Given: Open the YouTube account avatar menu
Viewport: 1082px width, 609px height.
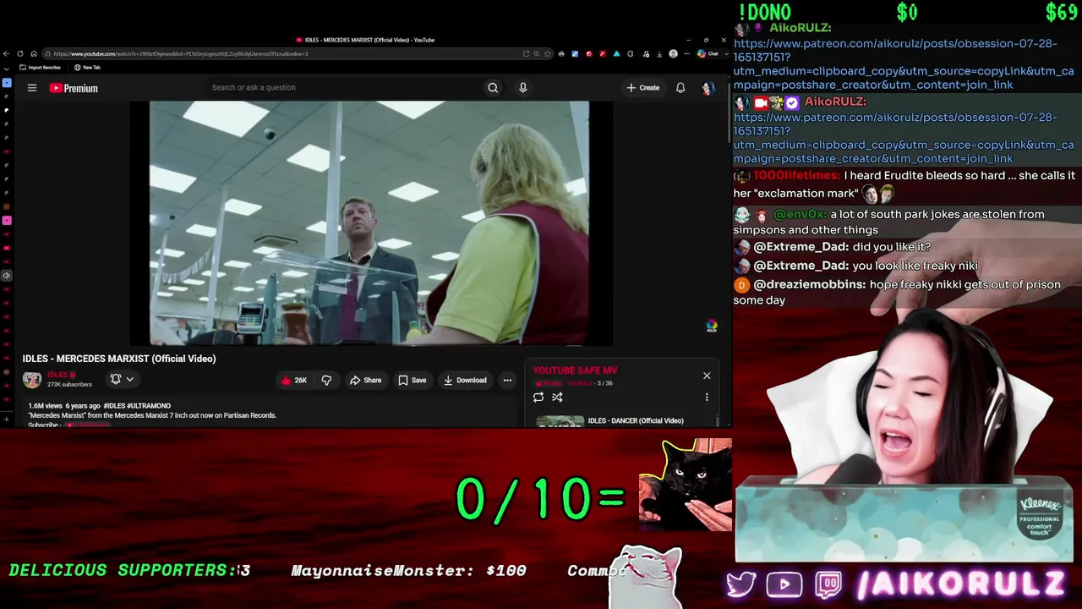Looking at the screenshot, I should [x=708, y=88].
